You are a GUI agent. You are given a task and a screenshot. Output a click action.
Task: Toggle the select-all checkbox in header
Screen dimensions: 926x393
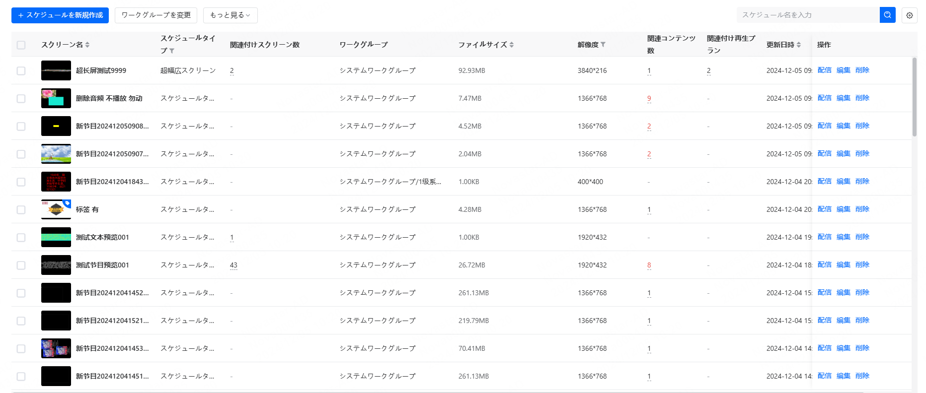click(x=21, y=45)
